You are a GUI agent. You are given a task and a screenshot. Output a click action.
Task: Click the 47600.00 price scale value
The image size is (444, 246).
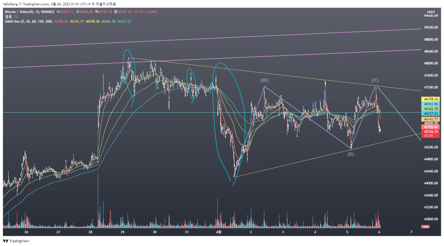431,75
